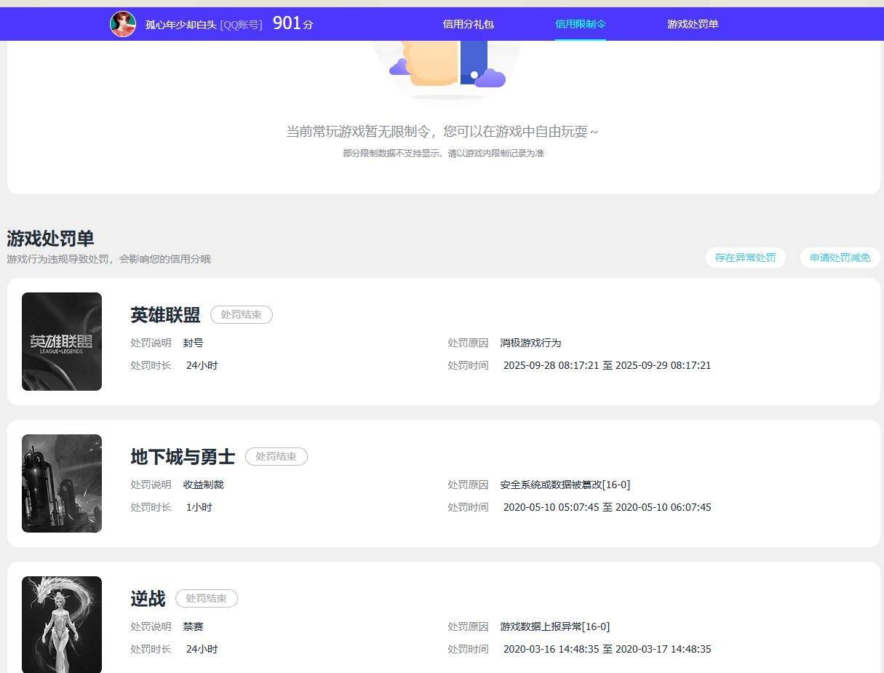The image size is (884, 673).
Task: Click the 逆战 punishment title
Action: pos(148,598)
